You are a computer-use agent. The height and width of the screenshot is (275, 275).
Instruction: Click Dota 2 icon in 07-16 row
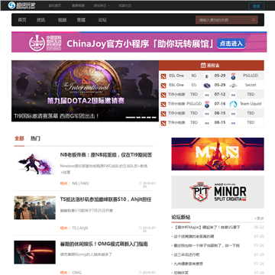click(x=163, y=104)
